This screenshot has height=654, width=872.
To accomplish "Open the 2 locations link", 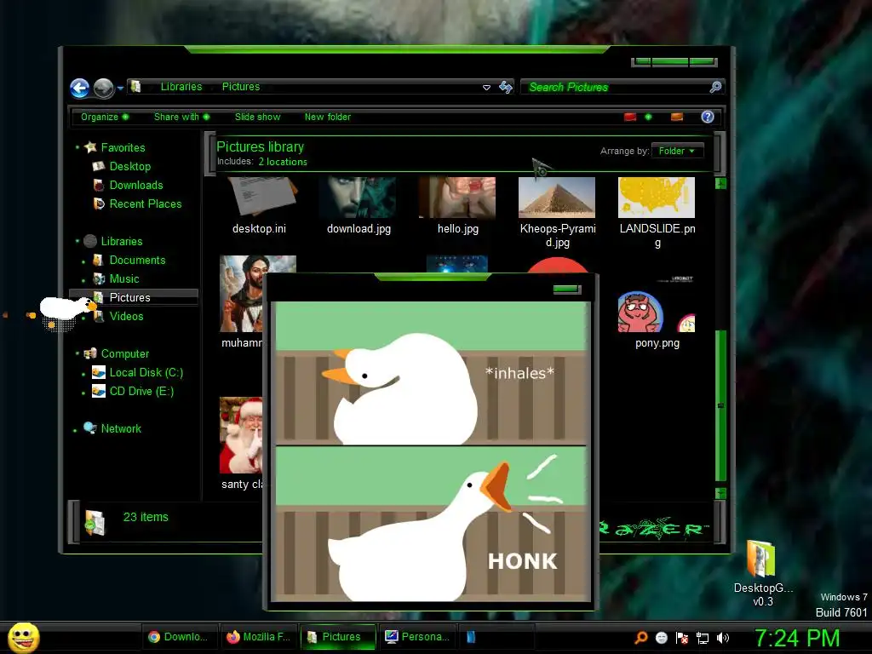I will point(283,162).
